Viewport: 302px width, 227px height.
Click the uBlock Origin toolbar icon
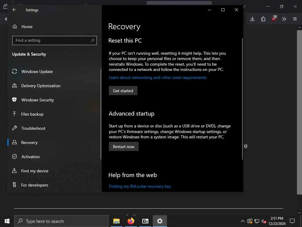click(x=274, y=19)
